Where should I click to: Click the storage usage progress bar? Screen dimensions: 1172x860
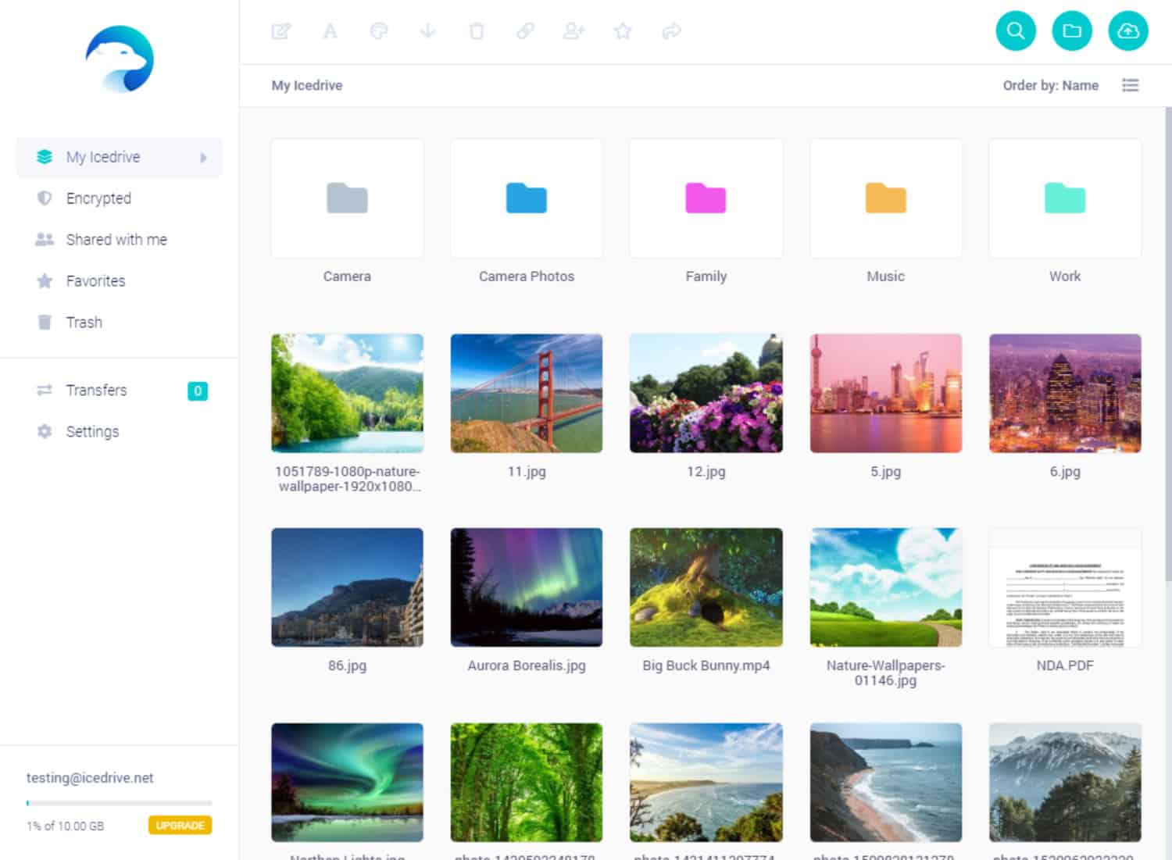click(119, 803)
